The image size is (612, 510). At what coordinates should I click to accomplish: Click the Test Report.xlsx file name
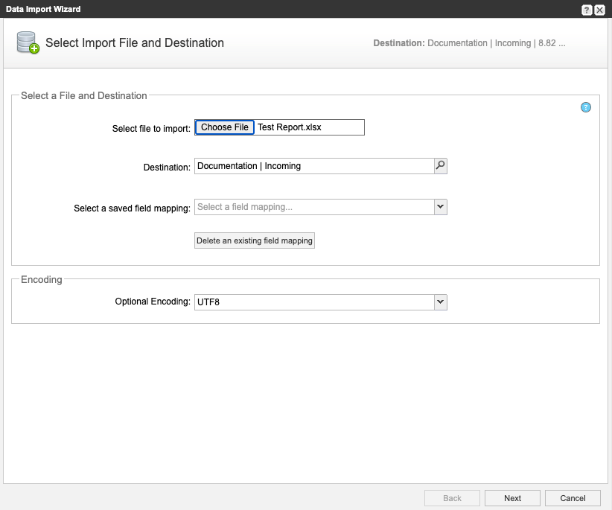[x=290, y=127]
